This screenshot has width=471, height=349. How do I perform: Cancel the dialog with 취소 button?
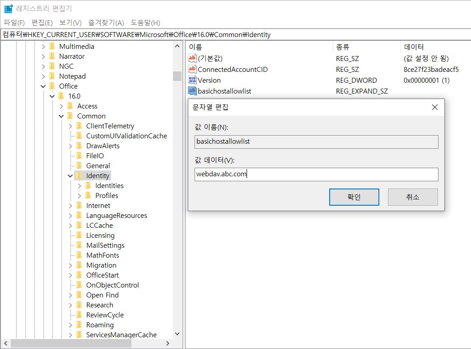click(x=413, y=197)
